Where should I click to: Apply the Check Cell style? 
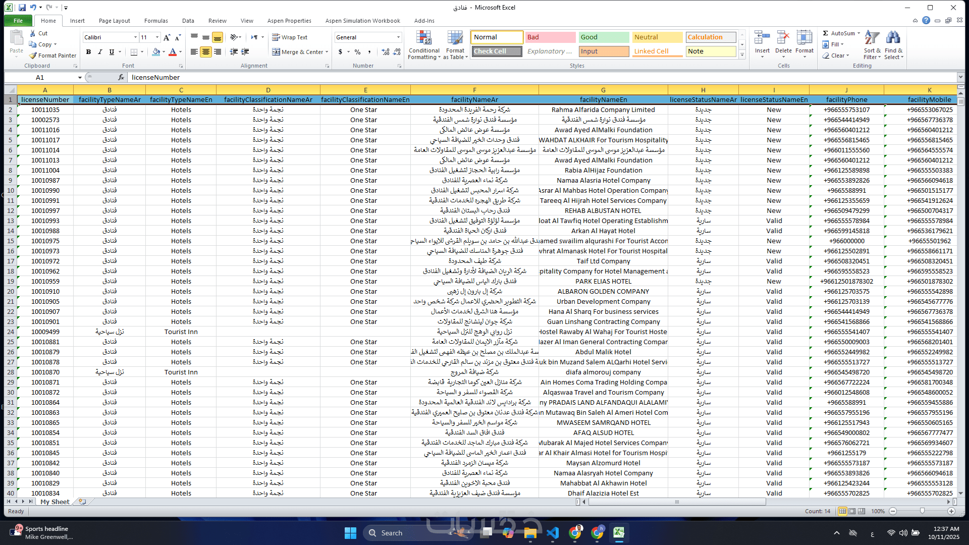(x=497, y=51)
